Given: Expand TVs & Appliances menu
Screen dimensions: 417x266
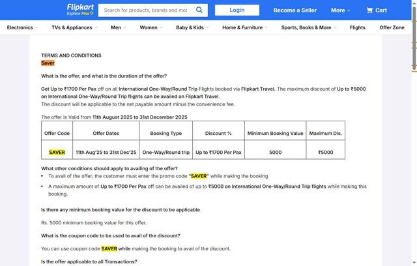Looking at the screenshot, I should point(74,27).
